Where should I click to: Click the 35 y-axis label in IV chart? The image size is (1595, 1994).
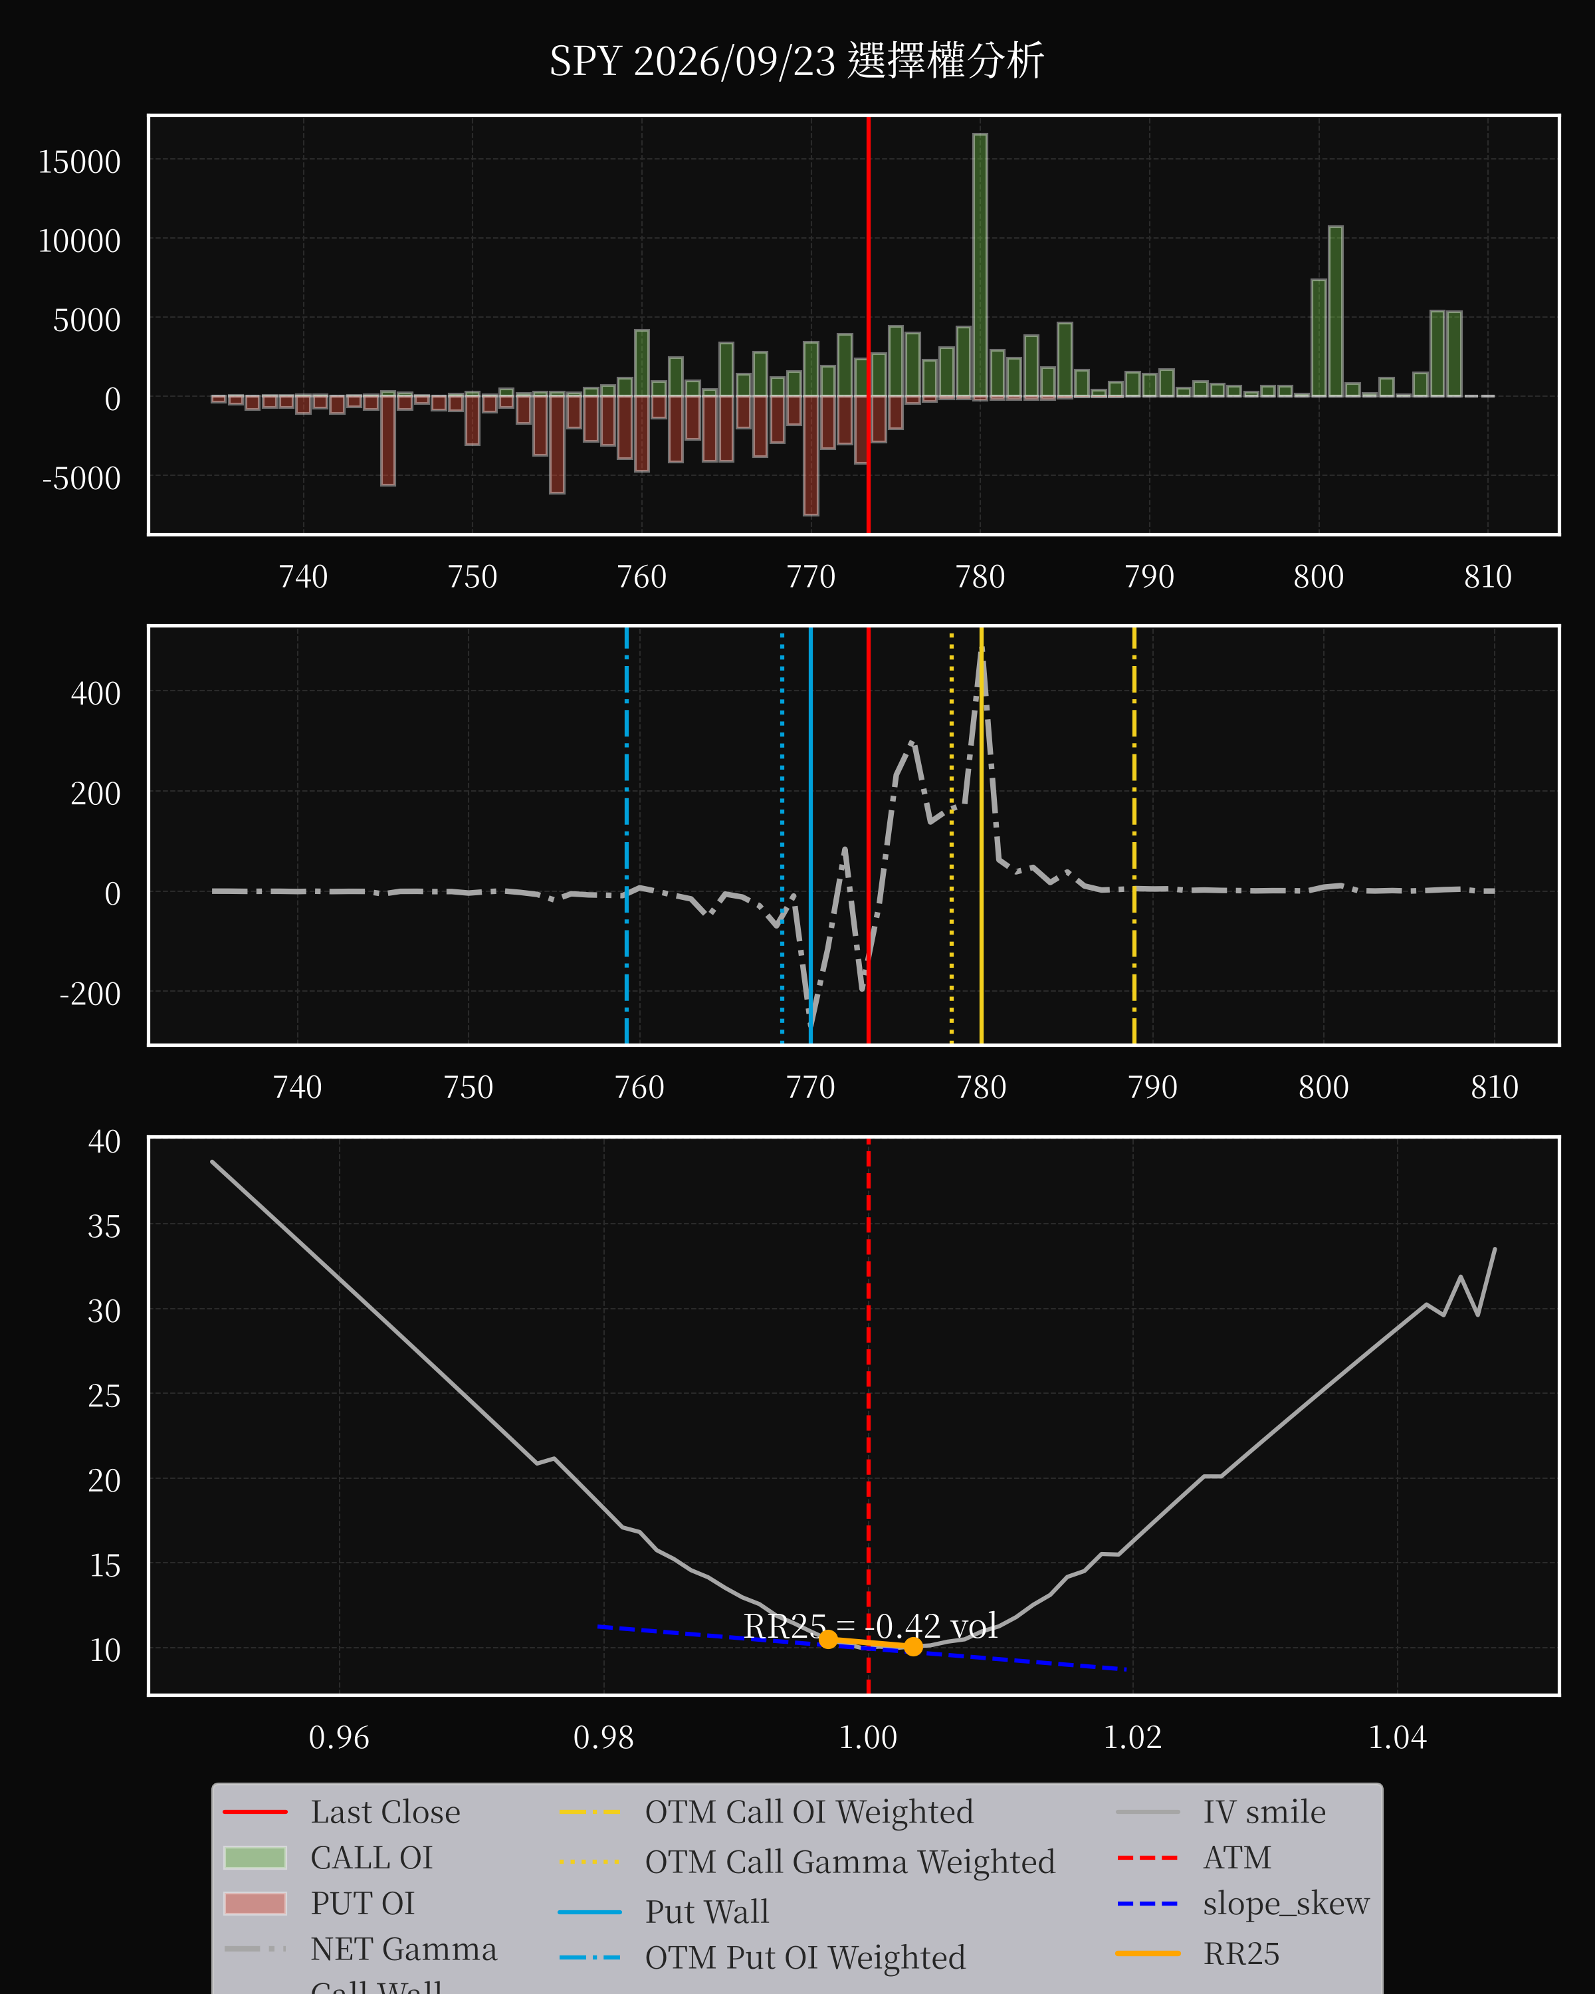[104, 1226]
